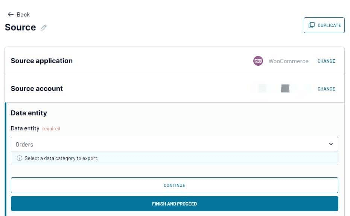Expand the Source account section header
This screenshot has height=216, width=350.
(x=37, y=89)
